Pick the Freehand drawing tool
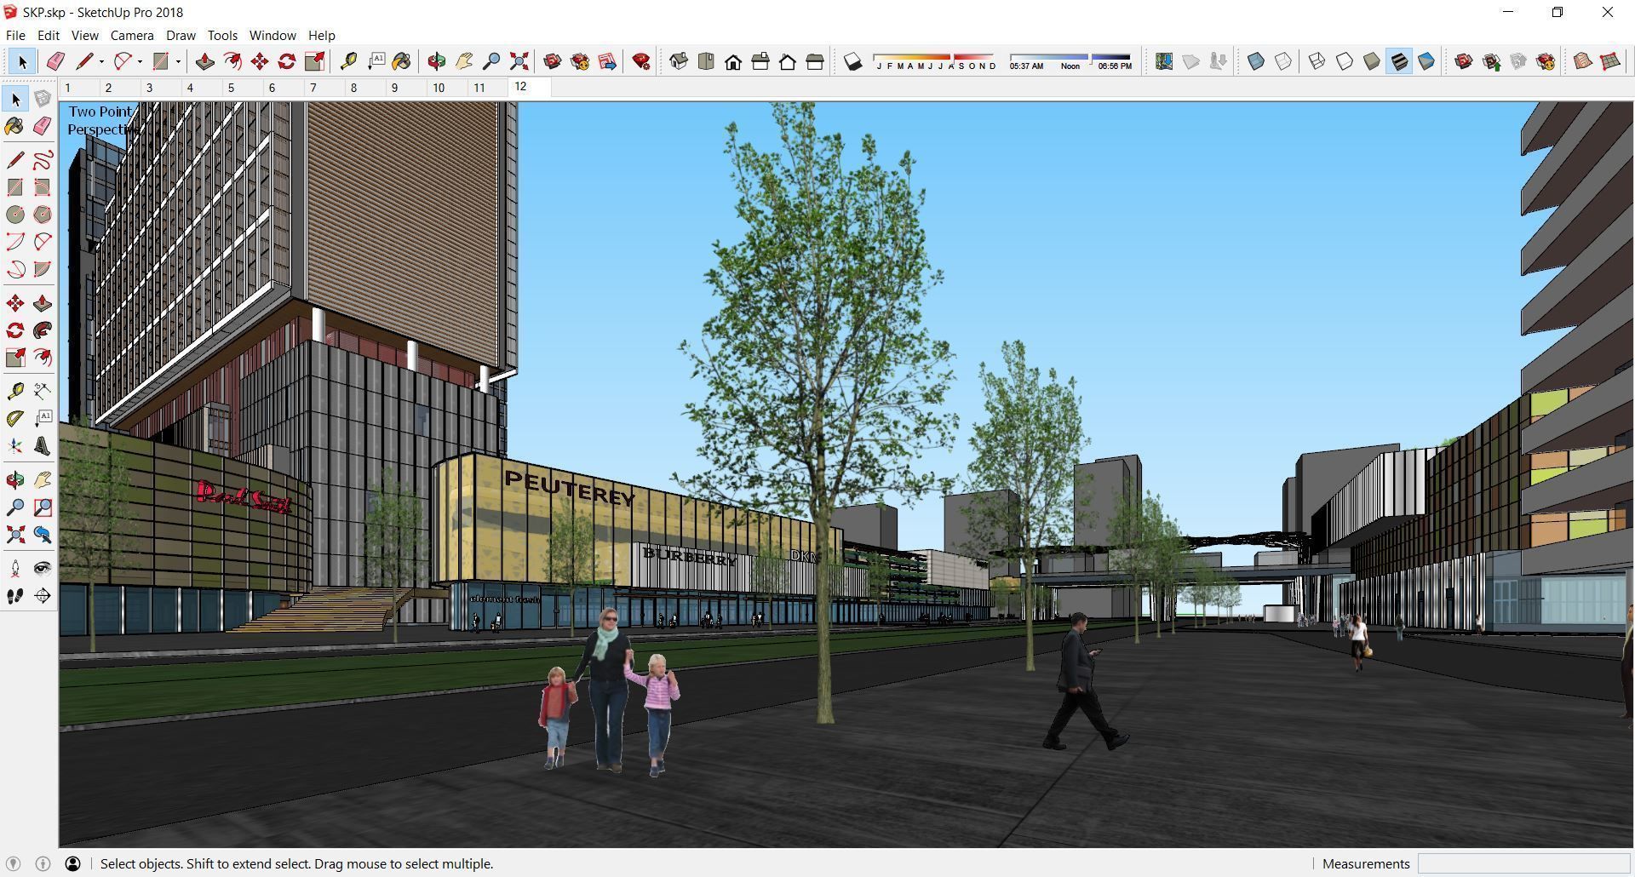Viewport: 1635px width, 877px height. coord(43,160)
